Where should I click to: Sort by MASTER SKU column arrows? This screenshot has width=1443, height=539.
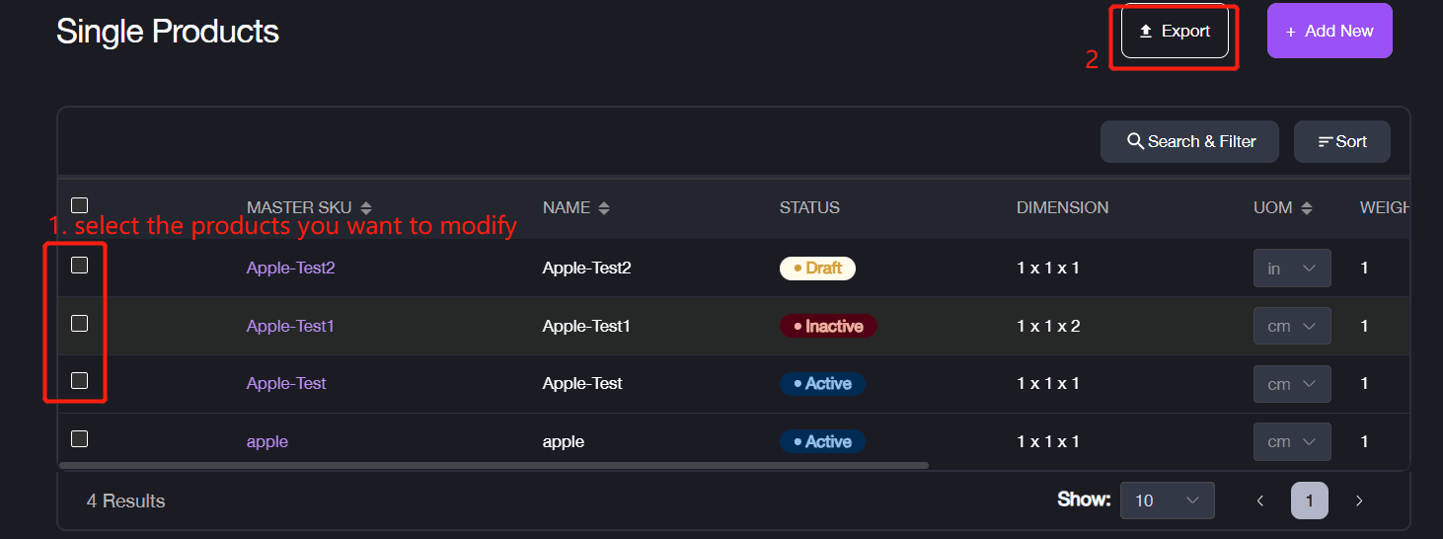click(x=366, y=208)
